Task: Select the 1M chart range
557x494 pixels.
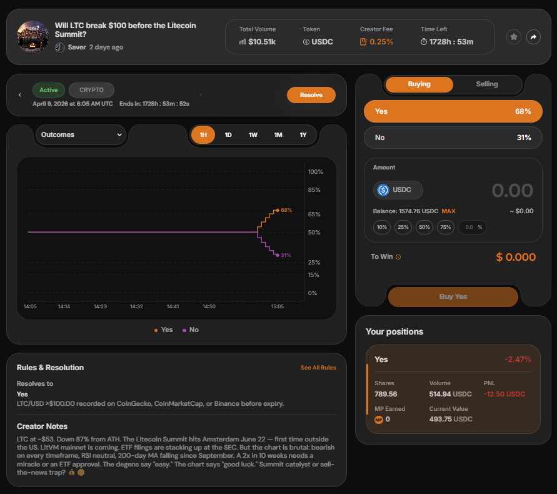Action: [x=278, y=135]
